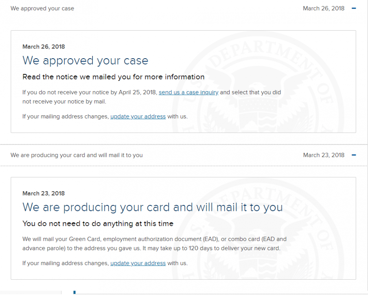Screen dimensions: 368x295
Task: Click the 'We are producing your card' large heading
Action: (153, 207)
